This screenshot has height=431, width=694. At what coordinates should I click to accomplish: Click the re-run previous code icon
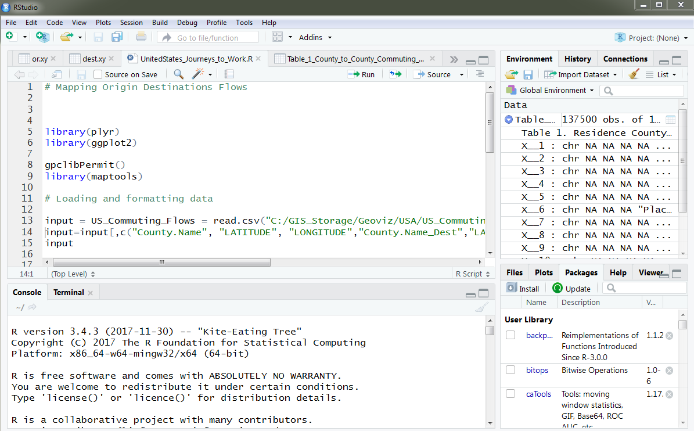395,74
